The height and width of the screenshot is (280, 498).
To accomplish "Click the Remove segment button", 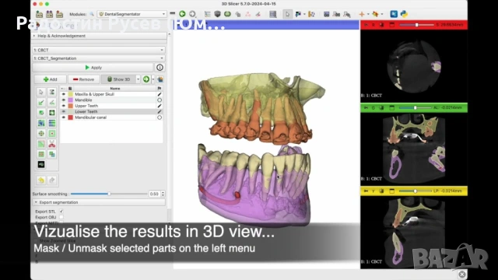I will (x=83, y=79).
